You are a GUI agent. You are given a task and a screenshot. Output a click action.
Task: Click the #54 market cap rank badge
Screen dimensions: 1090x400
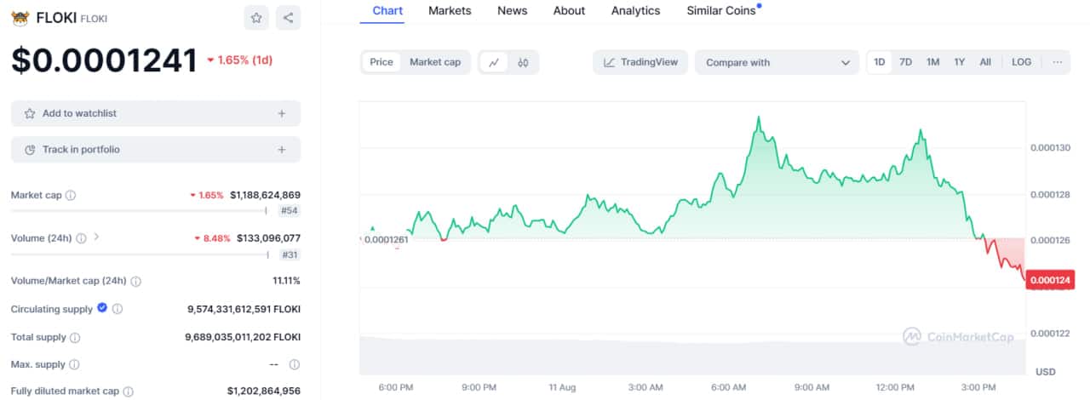click(290, 210)
